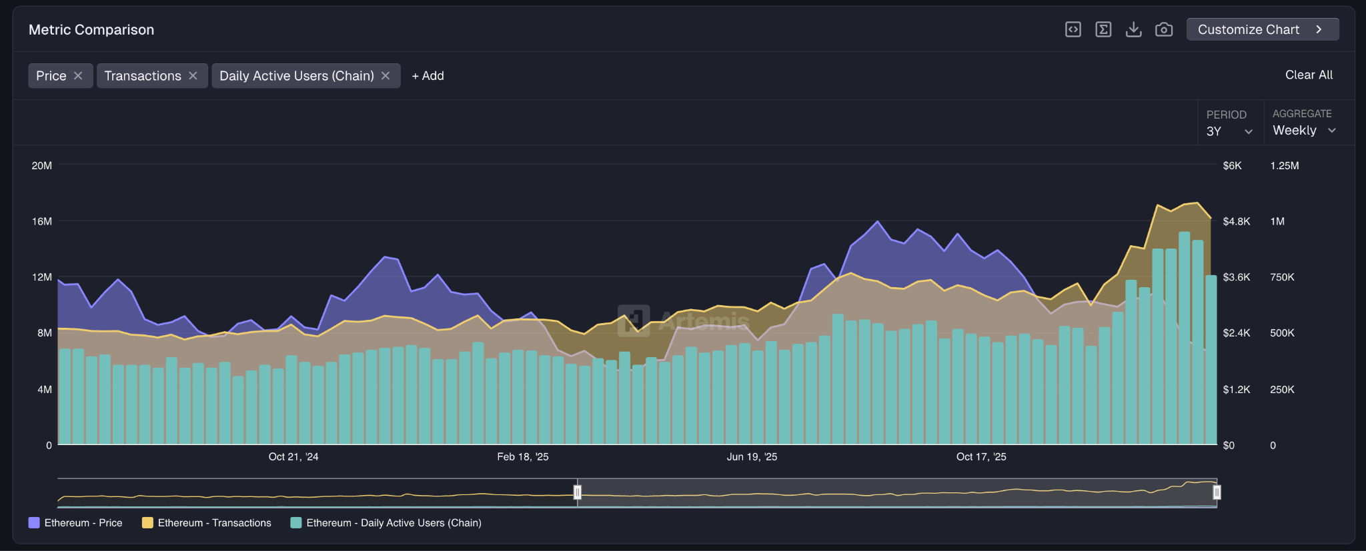Open the Aggregate Weekly dropdown
The width and height of the screenshot is (1366, 551).
click(1304, 131)
